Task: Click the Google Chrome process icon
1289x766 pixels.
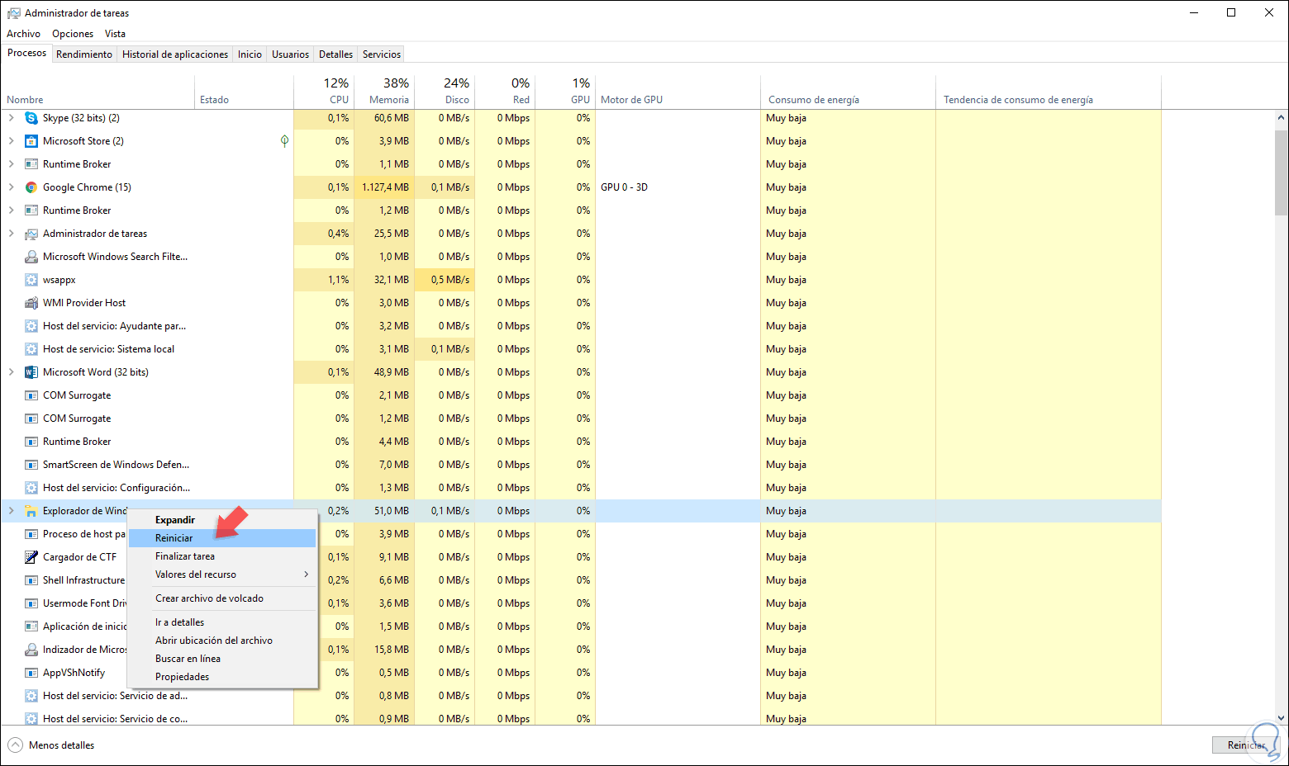Action: click(31, 187)
